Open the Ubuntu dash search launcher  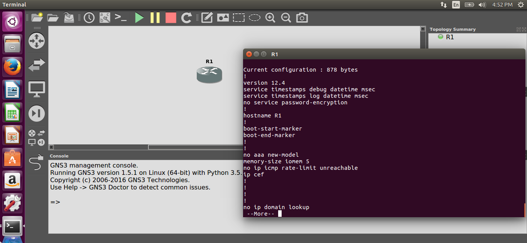tap(12, 22)
